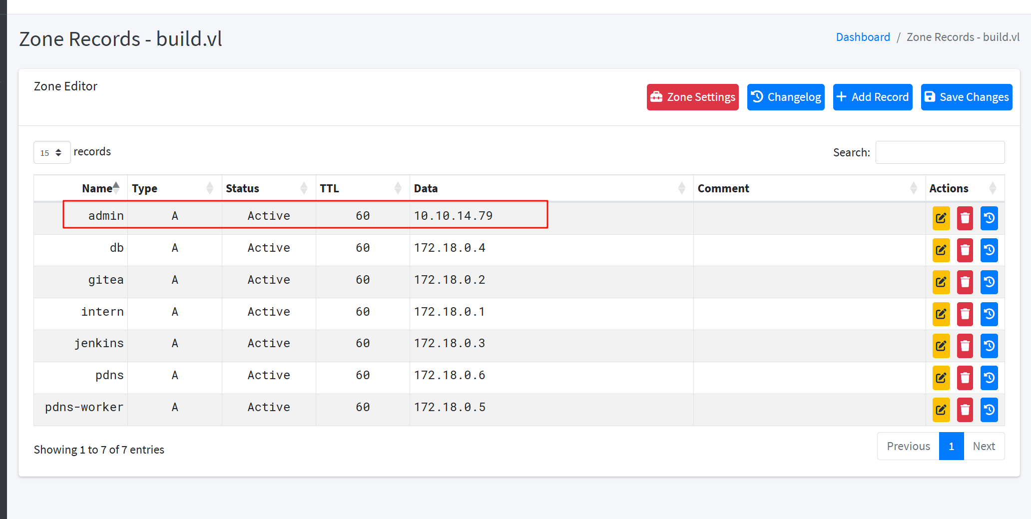The height and width of the screenshot is (519, 1031).
Task: Edit the pdns-worker record
Action: click(941, 410)
